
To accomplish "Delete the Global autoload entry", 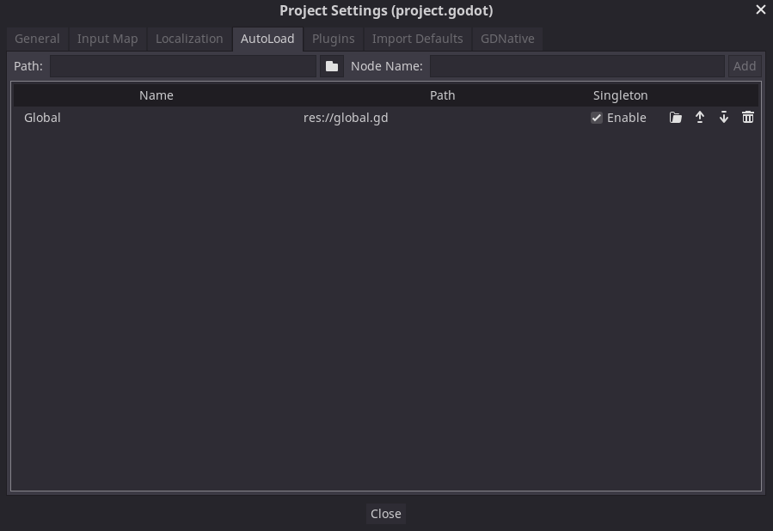I will [748, 117].
